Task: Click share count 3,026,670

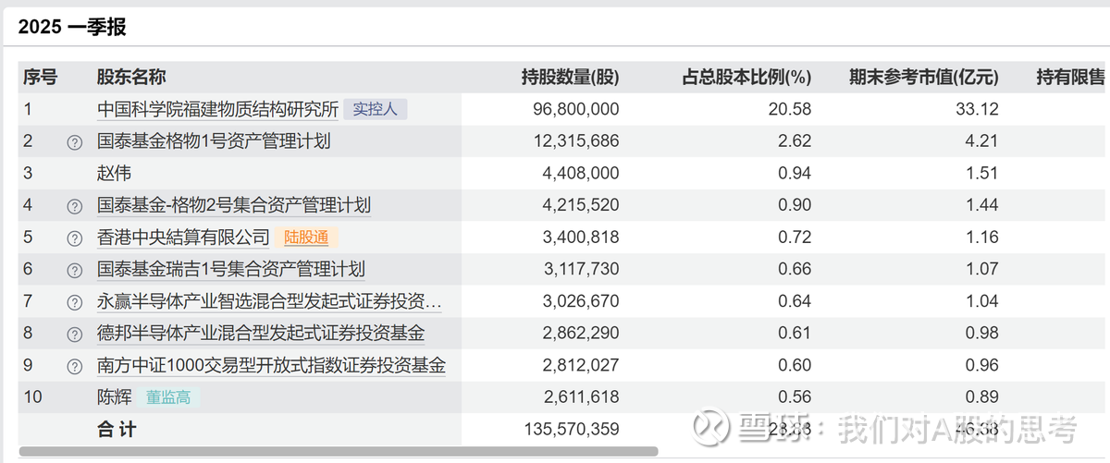Action: pyautogui.click(x=580, y=301)
